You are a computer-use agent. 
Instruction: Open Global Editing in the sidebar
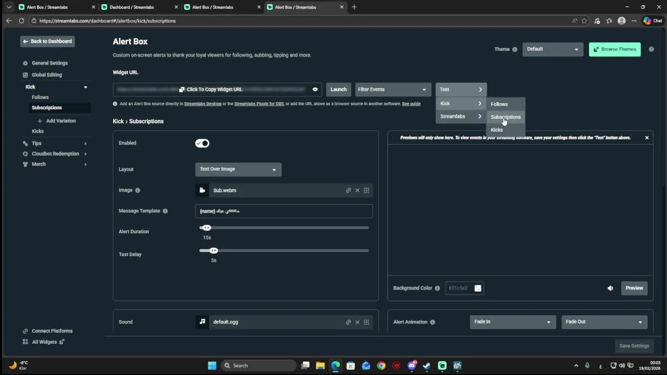[46, 74]
